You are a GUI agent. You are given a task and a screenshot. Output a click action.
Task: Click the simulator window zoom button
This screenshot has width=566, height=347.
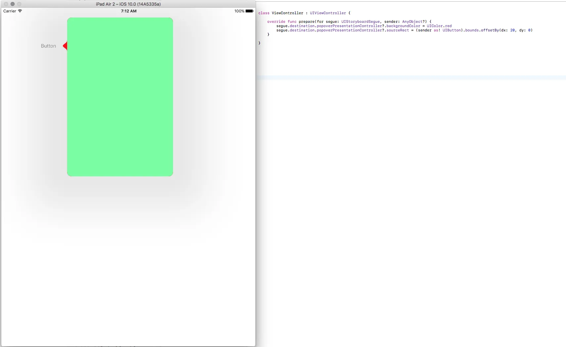19,4
